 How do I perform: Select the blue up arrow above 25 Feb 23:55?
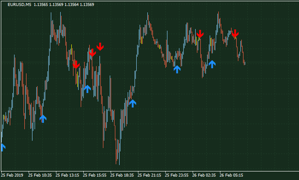click(x=177, y=69)
